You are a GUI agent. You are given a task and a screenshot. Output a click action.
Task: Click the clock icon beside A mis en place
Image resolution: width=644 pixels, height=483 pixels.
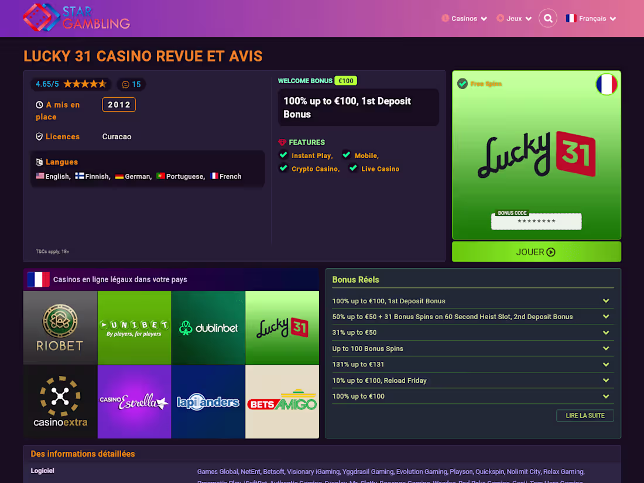click(39, 105)
